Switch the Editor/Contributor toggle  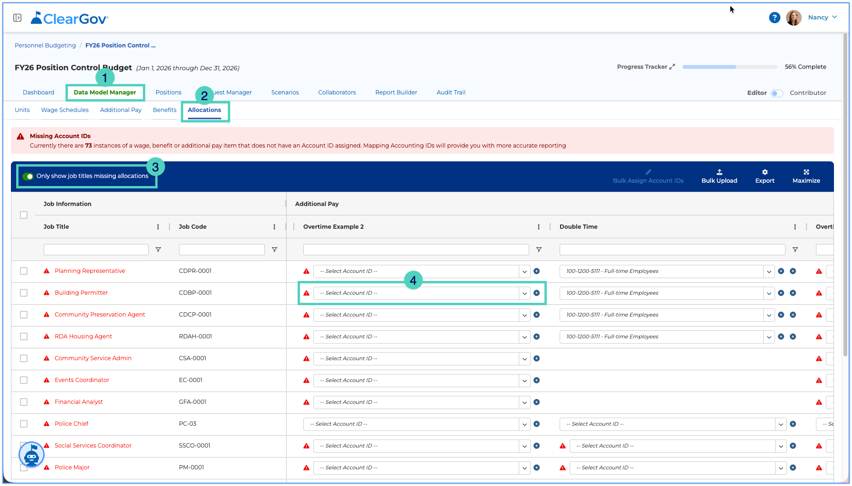pos(777,93)
